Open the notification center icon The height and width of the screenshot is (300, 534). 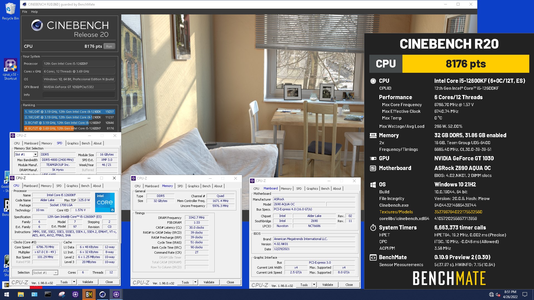point(525,294)
